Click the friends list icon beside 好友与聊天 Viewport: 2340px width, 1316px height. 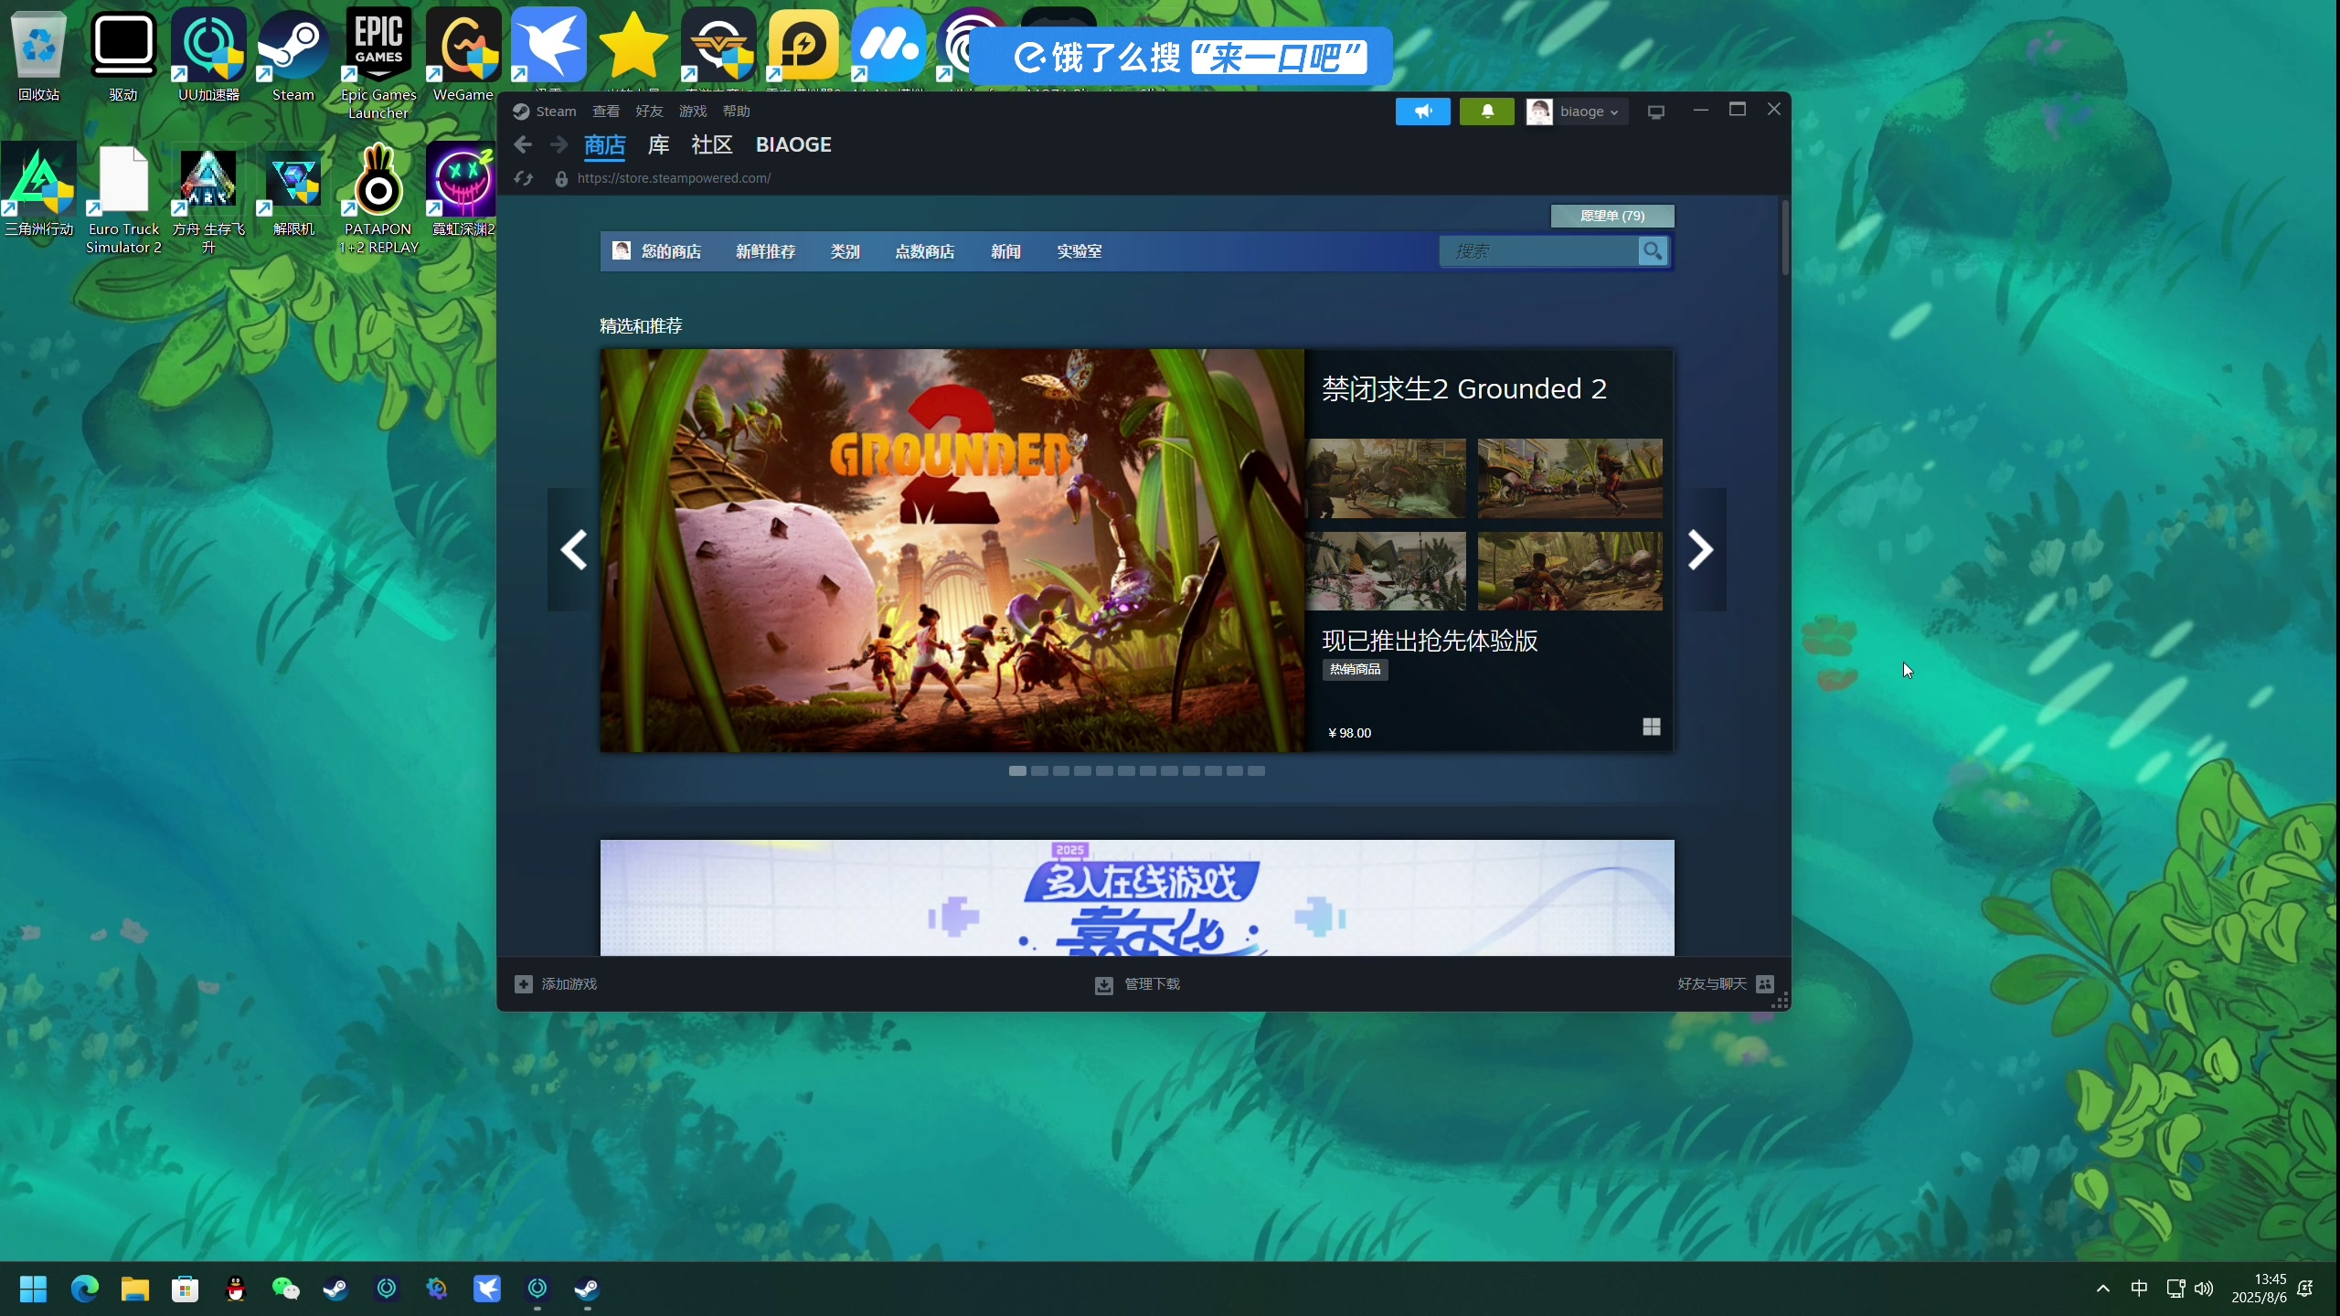(x=1765, y=984)
